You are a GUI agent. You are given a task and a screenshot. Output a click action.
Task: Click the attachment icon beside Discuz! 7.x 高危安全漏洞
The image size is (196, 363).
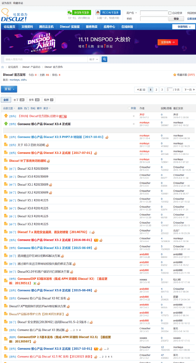(x=90, y=232)
